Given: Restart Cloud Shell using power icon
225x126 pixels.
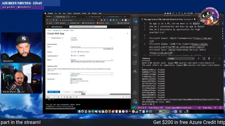Looking at the screenshot, I should coord(58,97).
